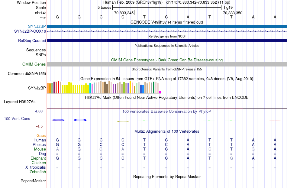Screen dimensions: 287x188
Task: Click the SYNJ2BP label beside the GTEx bar chart
Action: click(x=37, y=88)
